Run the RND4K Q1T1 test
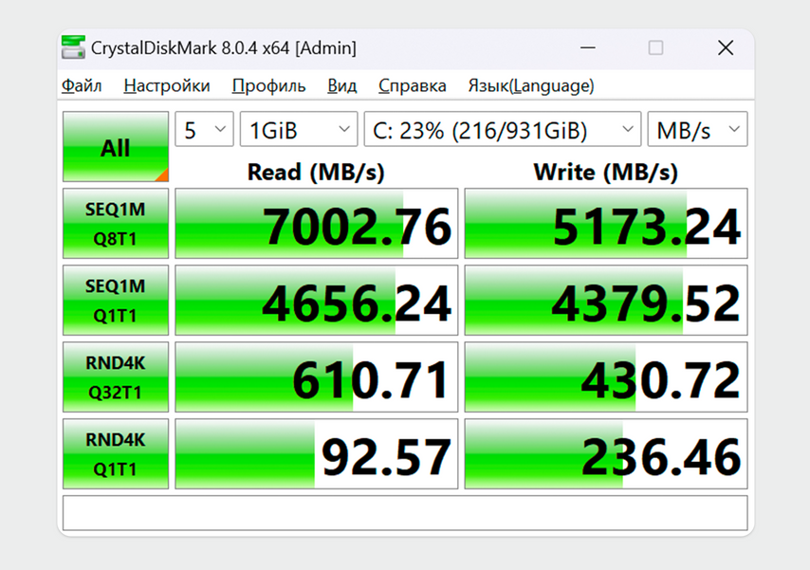 (x=116, y=453)
